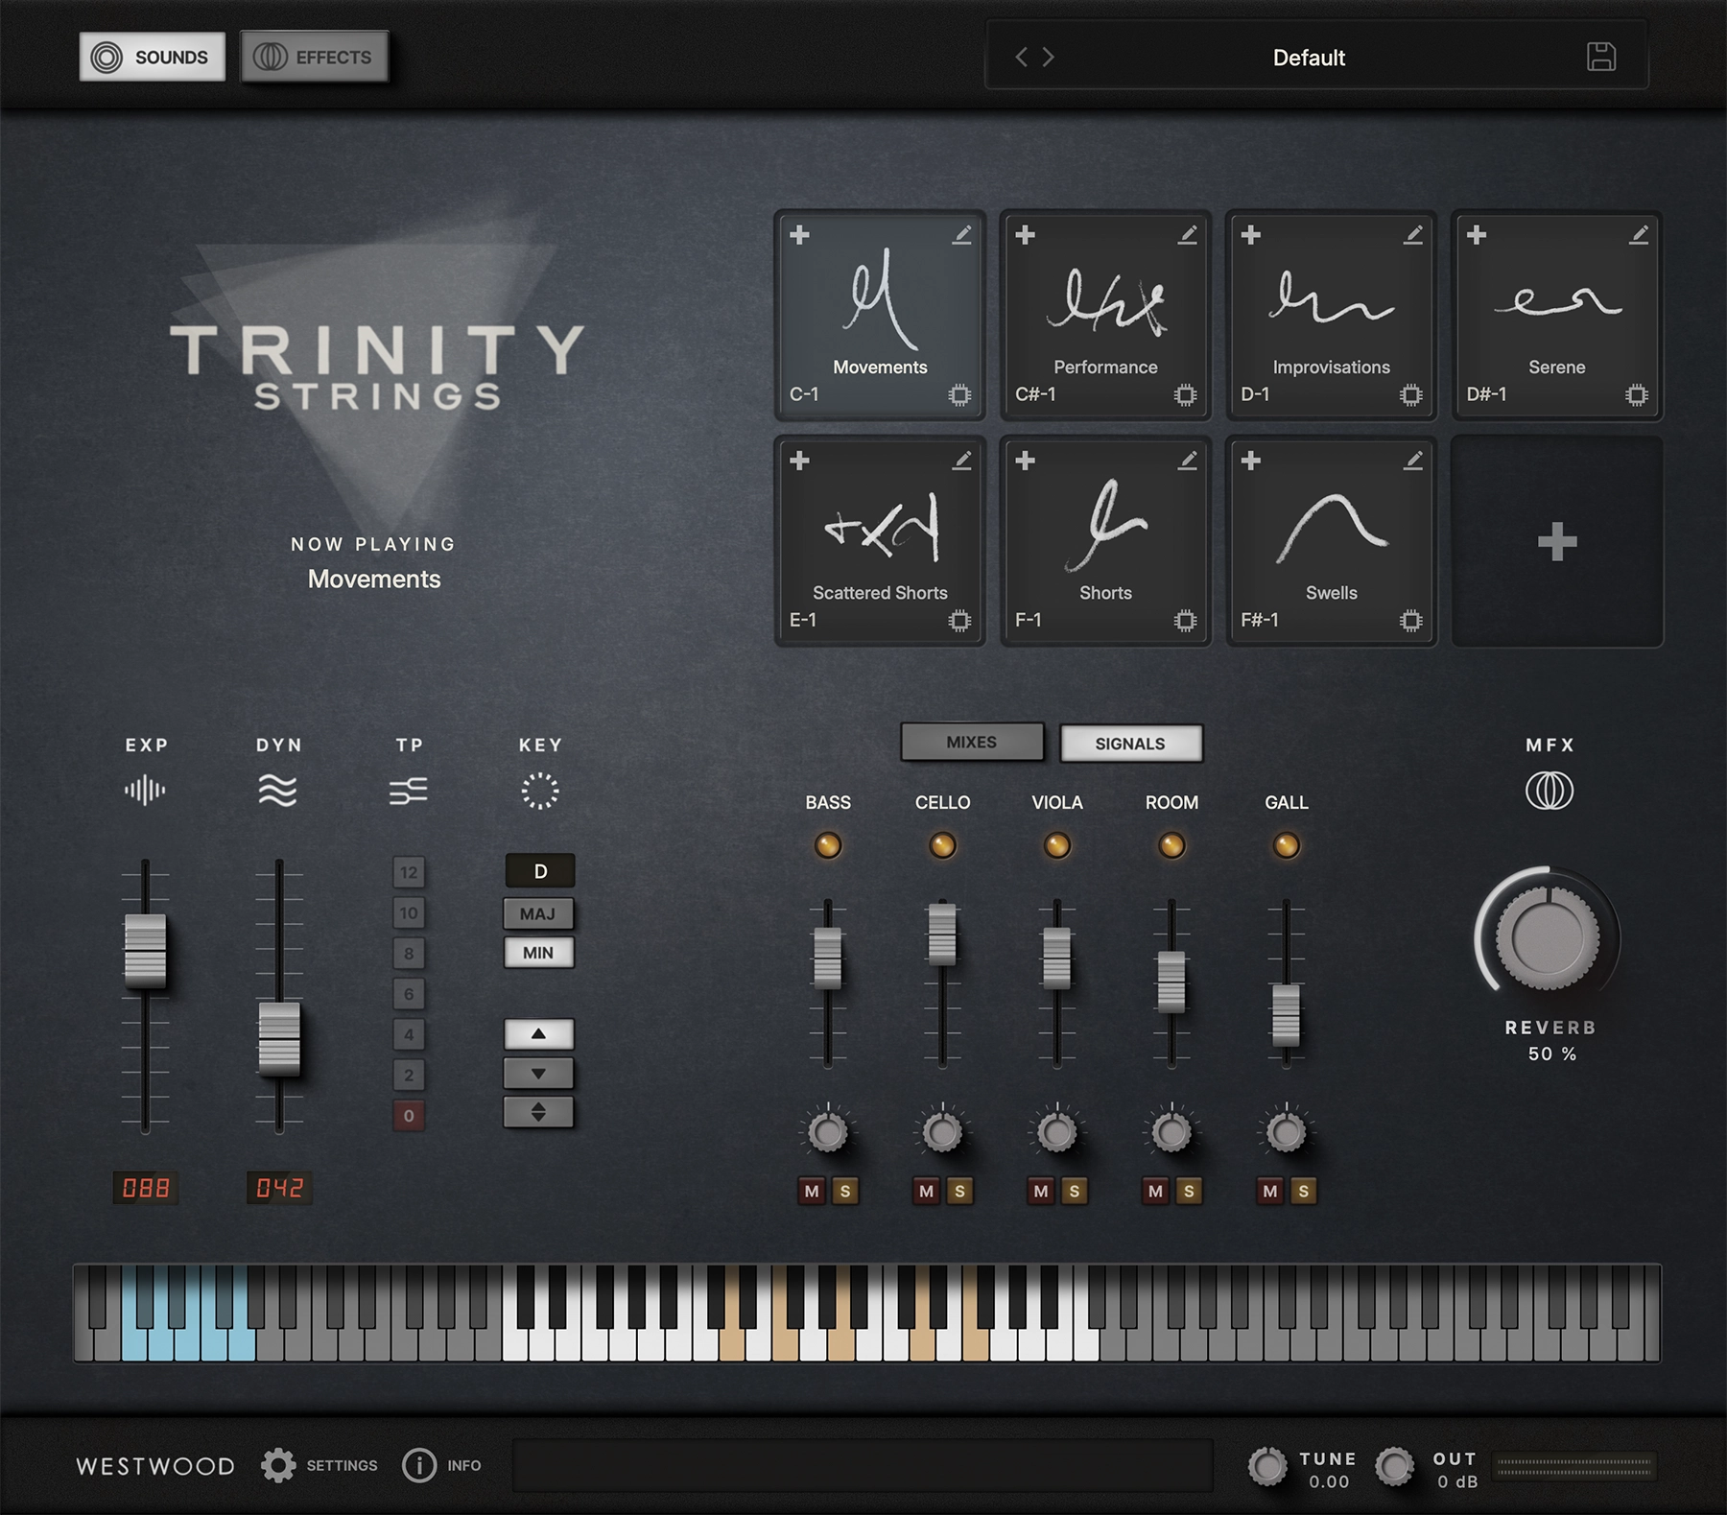Open the key root note D selector
The image size is (1727, 1515).
540,871
